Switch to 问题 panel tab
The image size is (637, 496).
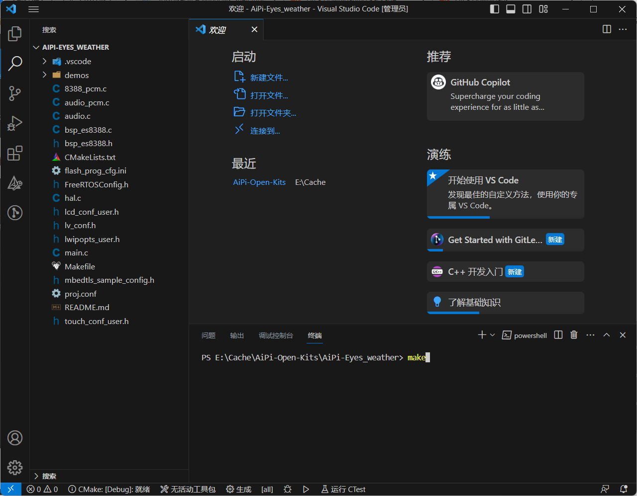pyautogui.click(x=209, y=335)
